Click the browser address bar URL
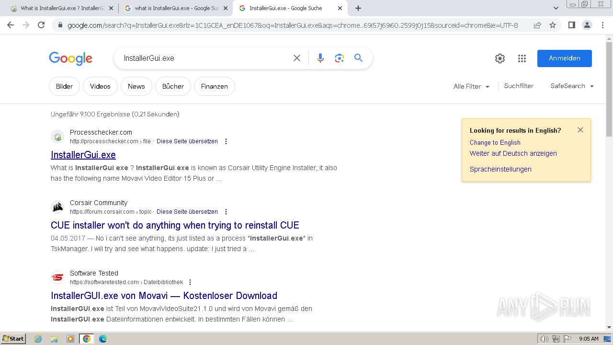 click(293, 25)
